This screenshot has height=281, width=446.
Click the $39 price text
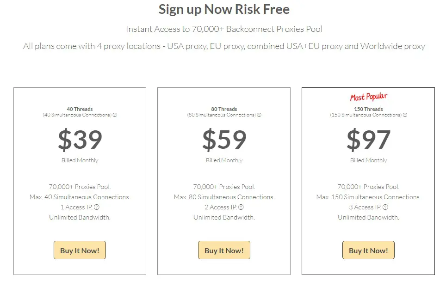[x=80, y=140]
